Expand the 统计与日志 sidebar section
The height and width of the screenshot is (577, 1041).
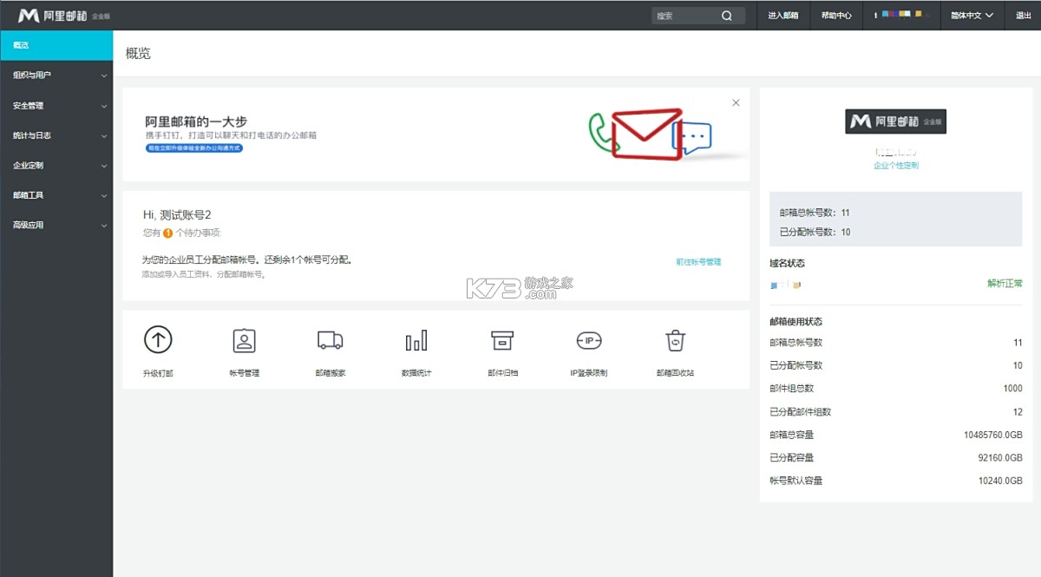pos(56,135)
